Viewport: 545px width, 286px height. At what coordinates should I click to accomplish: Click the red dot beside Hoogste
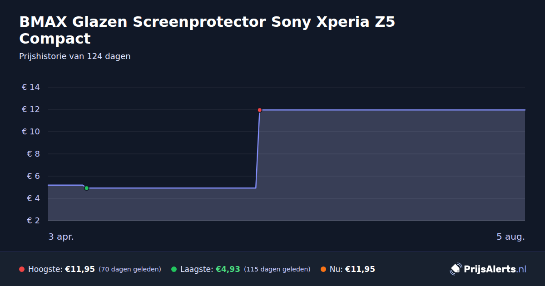pos(22,269)
